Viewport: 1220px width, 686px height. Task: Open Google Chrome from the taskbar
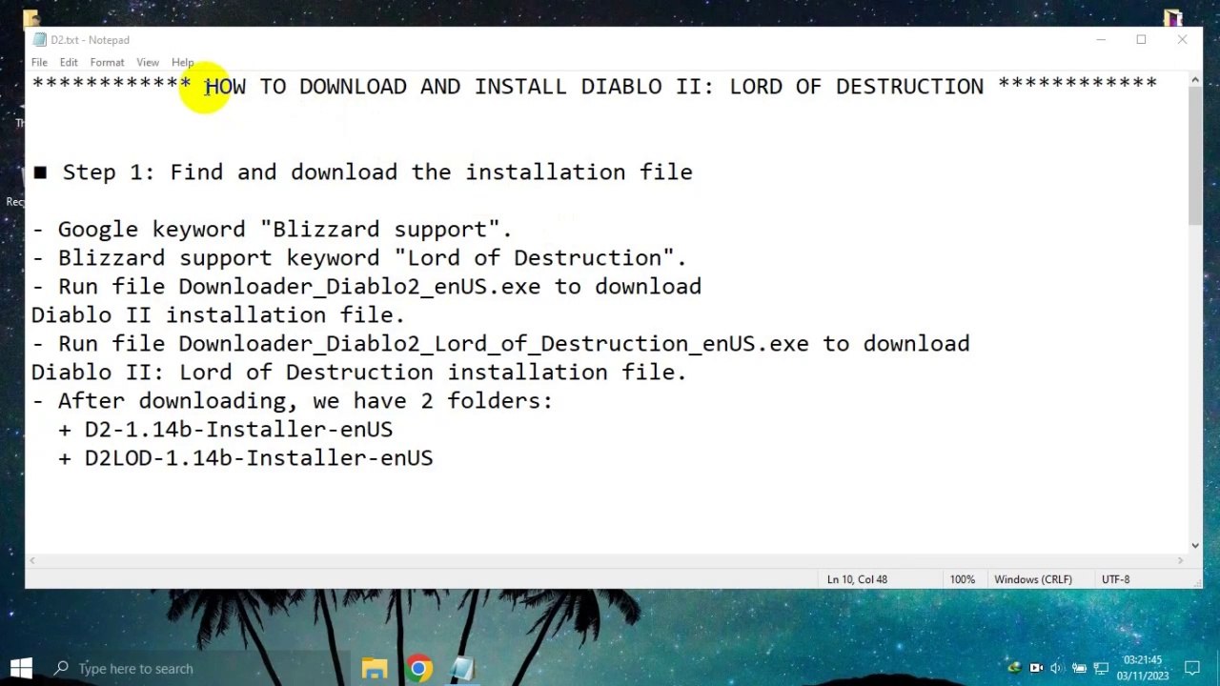[x=418, y=668]
